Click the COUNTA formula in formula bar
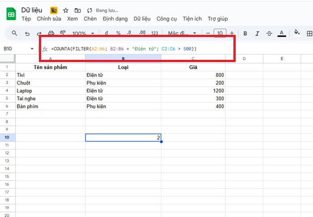Screen dimensions: 313x217 tap(124, 49)
